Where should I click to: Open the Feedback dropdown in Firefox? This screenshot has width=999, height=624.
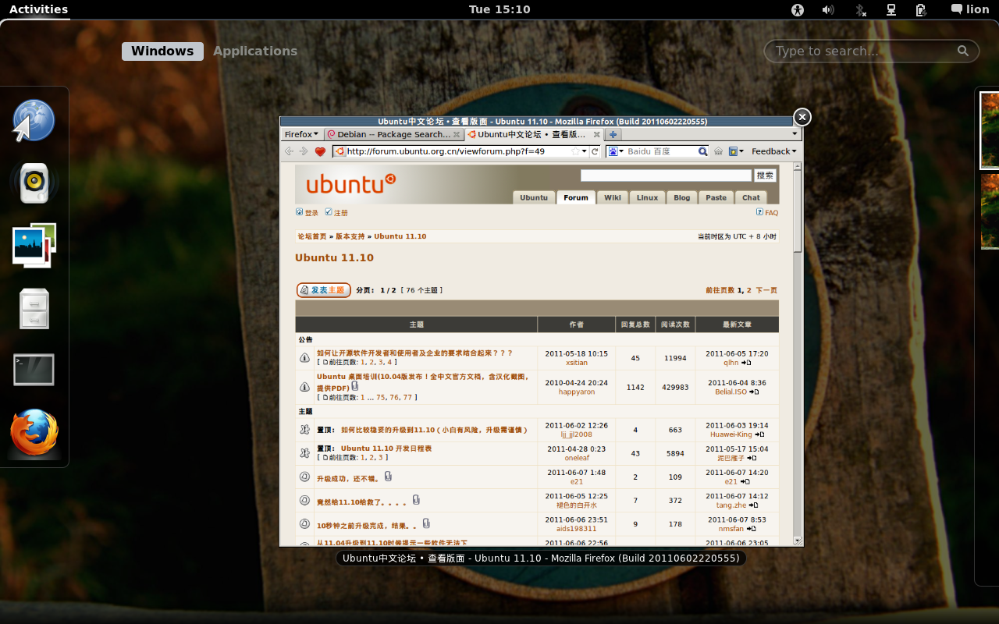(x=773, y=151)
